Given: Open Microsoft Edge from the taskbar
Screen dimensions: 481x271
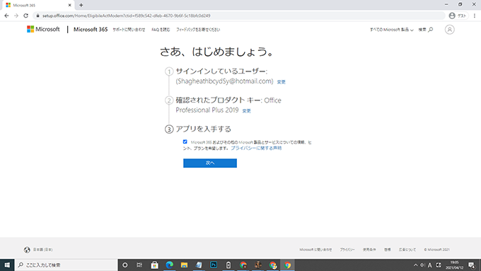Looking at the screenshot, I should point(169,265).
